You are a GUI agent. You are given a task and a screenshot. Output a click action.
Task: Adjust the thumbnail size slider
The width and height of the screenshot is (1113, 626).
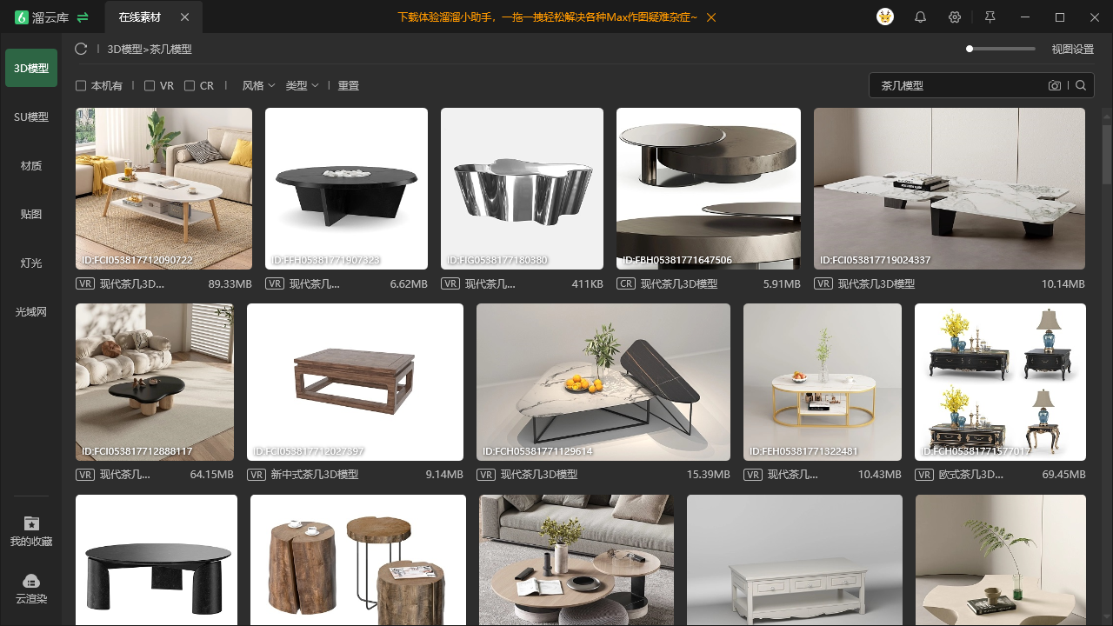[1001, 49]
